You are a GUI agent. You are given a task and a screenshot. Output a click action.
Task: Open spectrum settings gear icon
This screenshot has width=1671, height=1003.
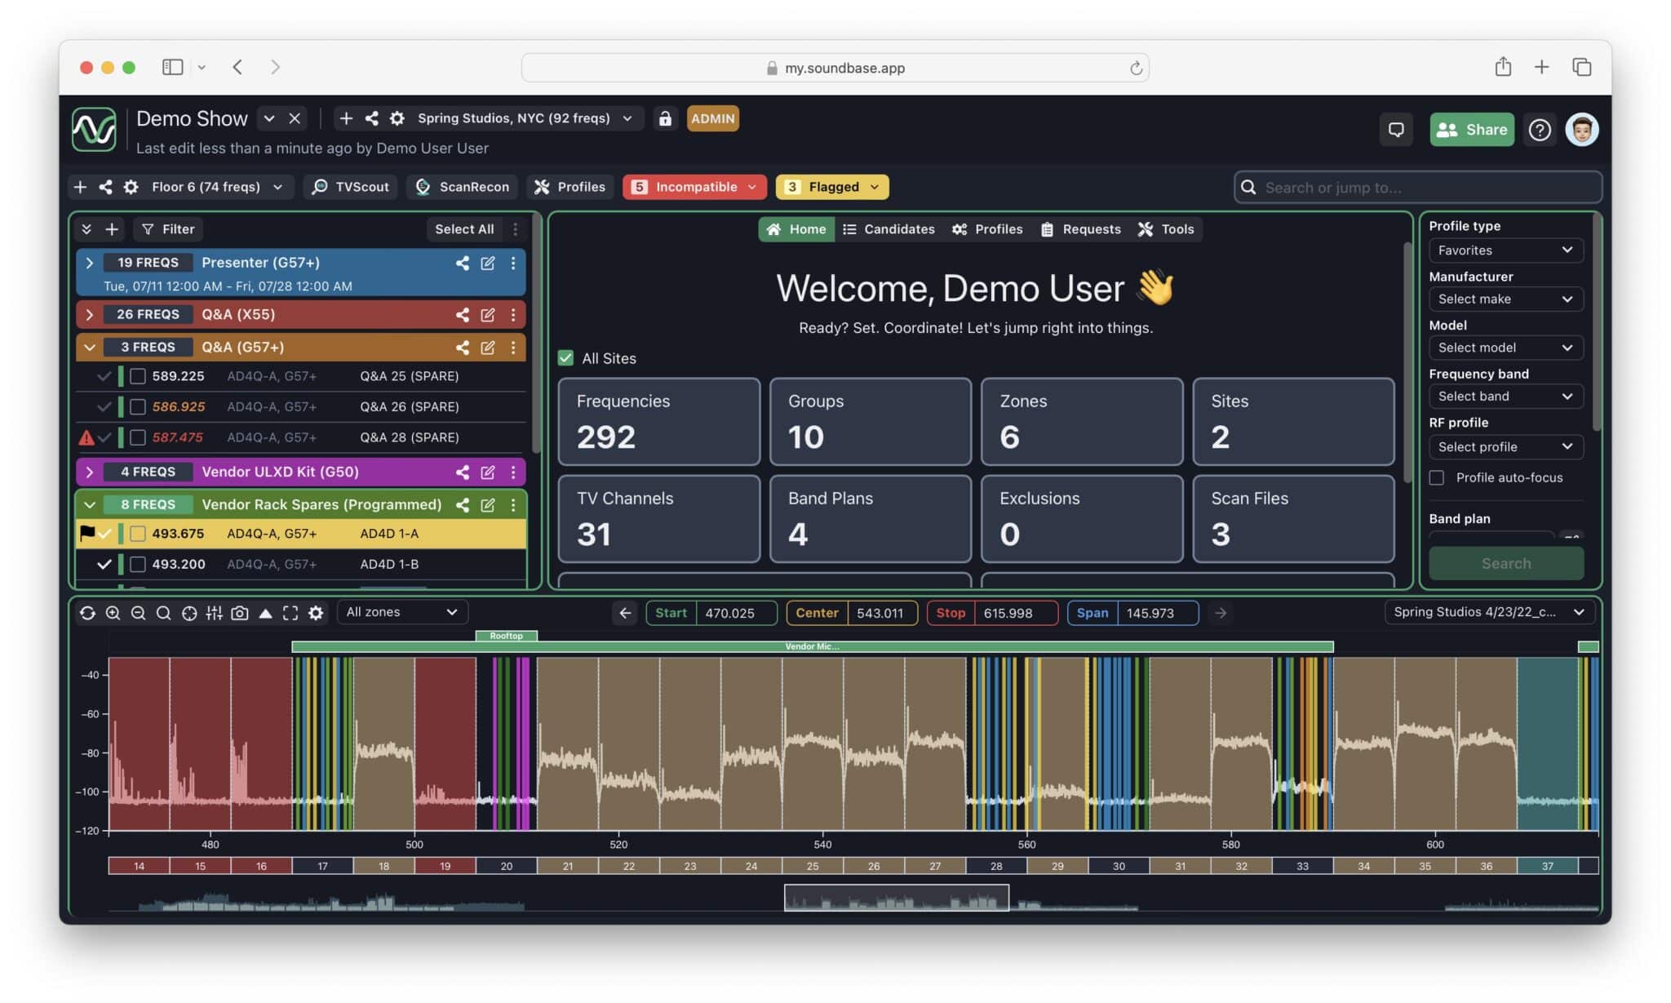coord(316,613)
